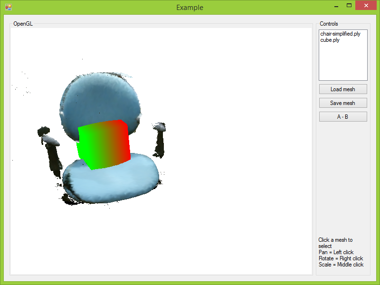This screenshot has width=380, height=285.
Task: Minimize the Example window
Action: [x=336, y=6]
